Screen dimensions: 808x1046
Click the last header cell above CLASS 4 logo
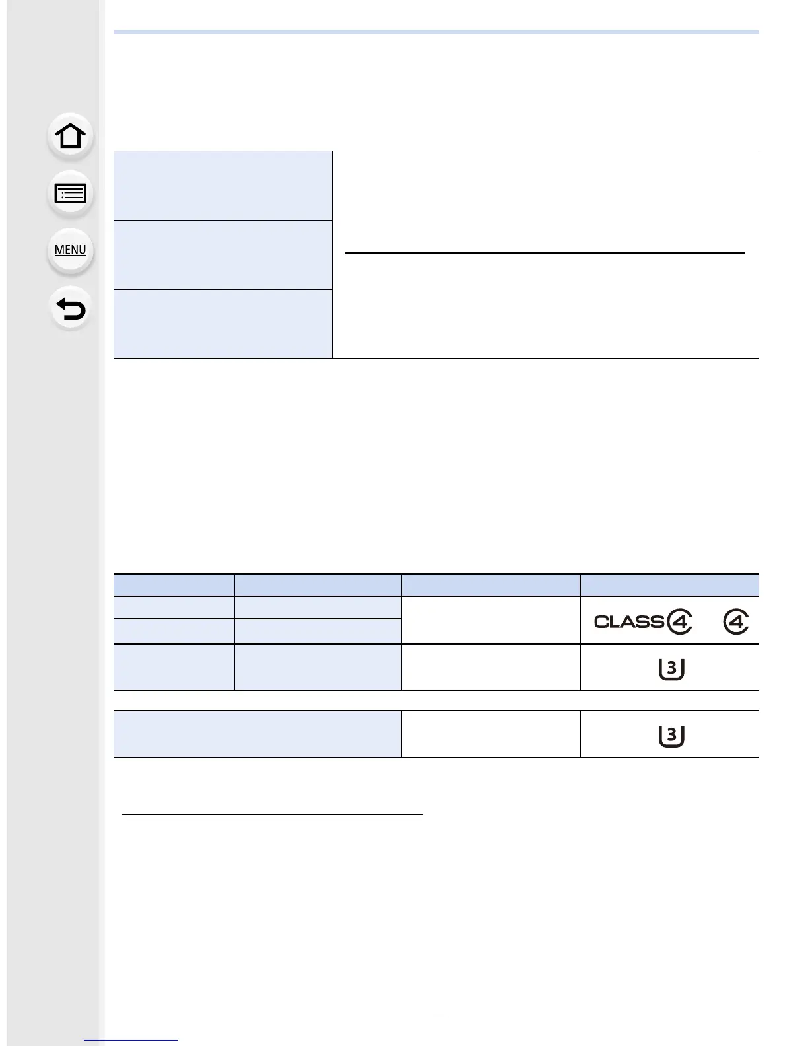[670, 585]
